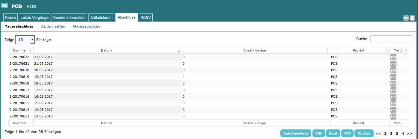Click the sidebar collapse icon beside POS
The image size is (418, 139).
(4, 5)
